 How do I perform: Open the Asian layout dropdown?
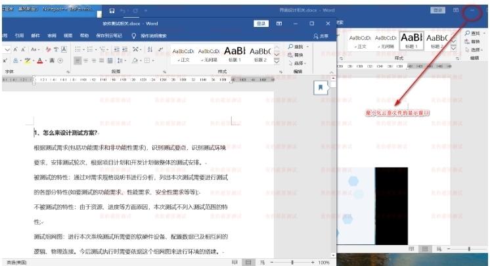tap(137, 49)
